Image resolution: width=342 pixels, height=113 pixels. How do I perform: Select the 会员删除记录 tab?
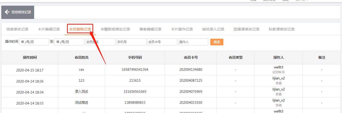coord(80,29)
